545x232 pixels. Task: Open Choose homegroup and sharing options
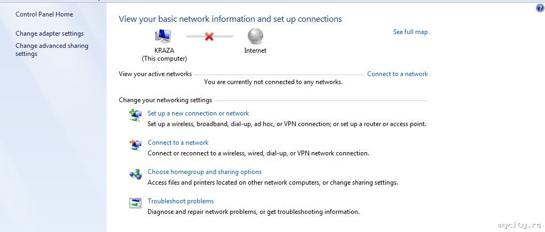205,172
